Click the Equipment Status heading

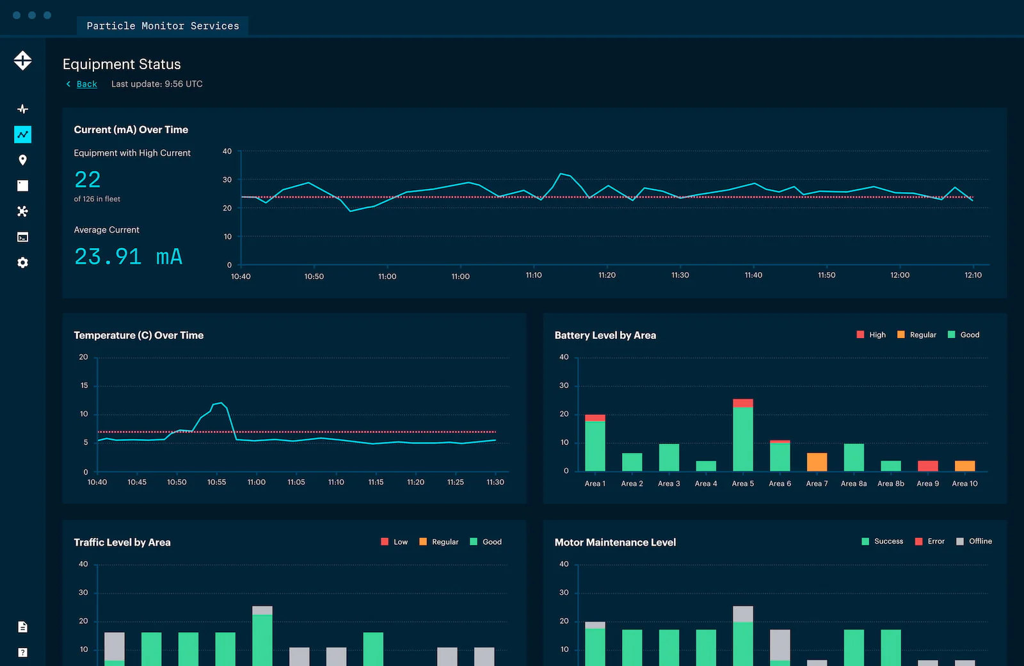(x=122, y=64)
